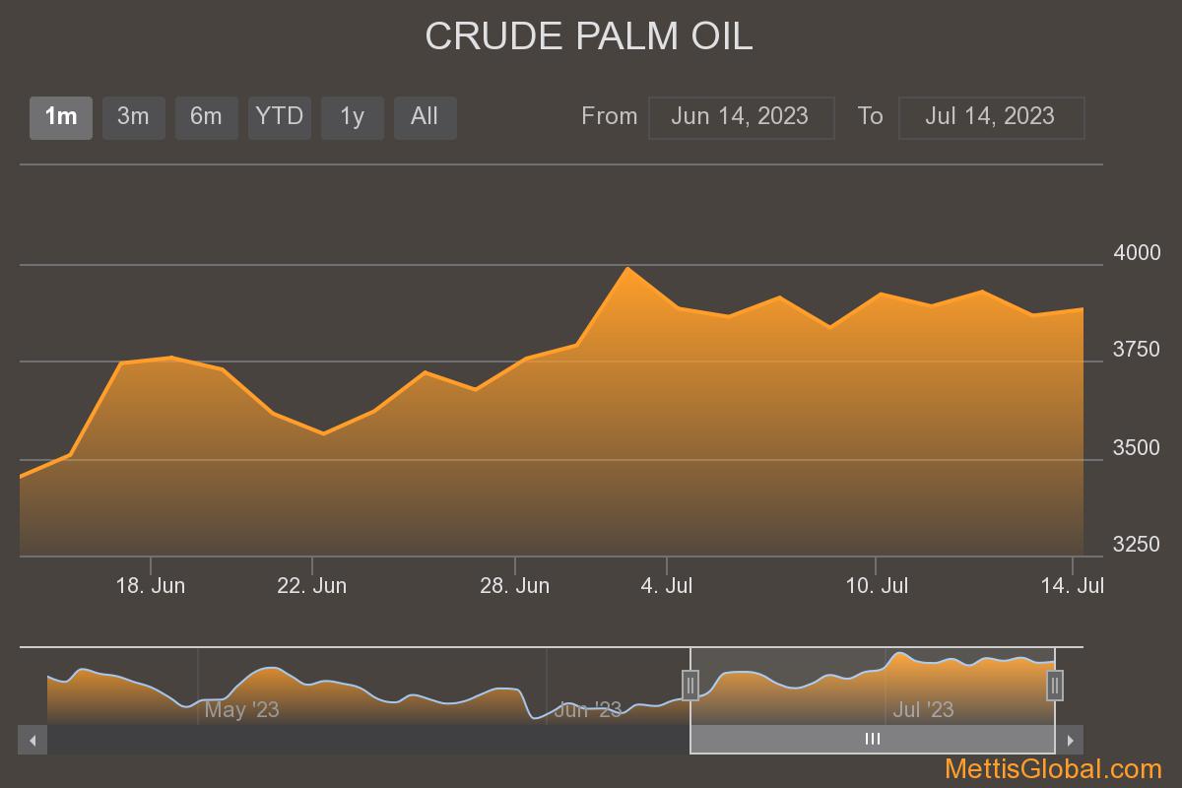Screen dimensions: 1182x788
Task: Select the 6m range tab
Action: point(207,117)
